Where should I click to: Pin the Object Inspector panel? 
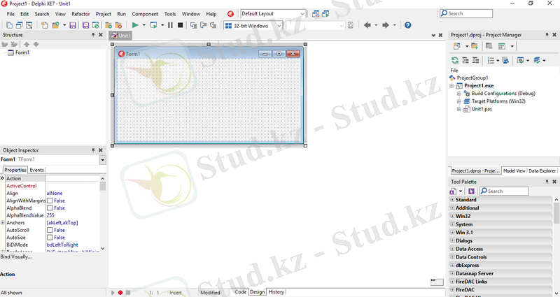point(93,150)
